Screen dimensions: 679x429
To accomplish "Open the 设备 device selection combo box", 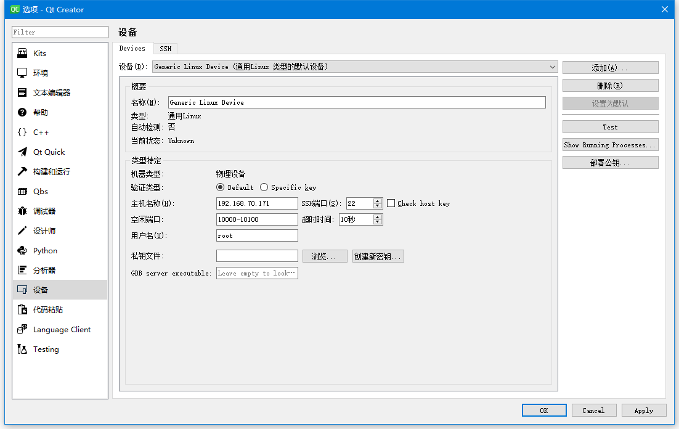I will (355, 67).
